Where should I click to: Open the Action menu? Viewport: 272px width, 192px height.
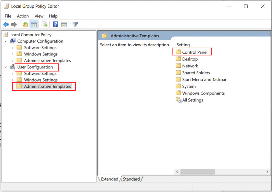click(23, 16)
